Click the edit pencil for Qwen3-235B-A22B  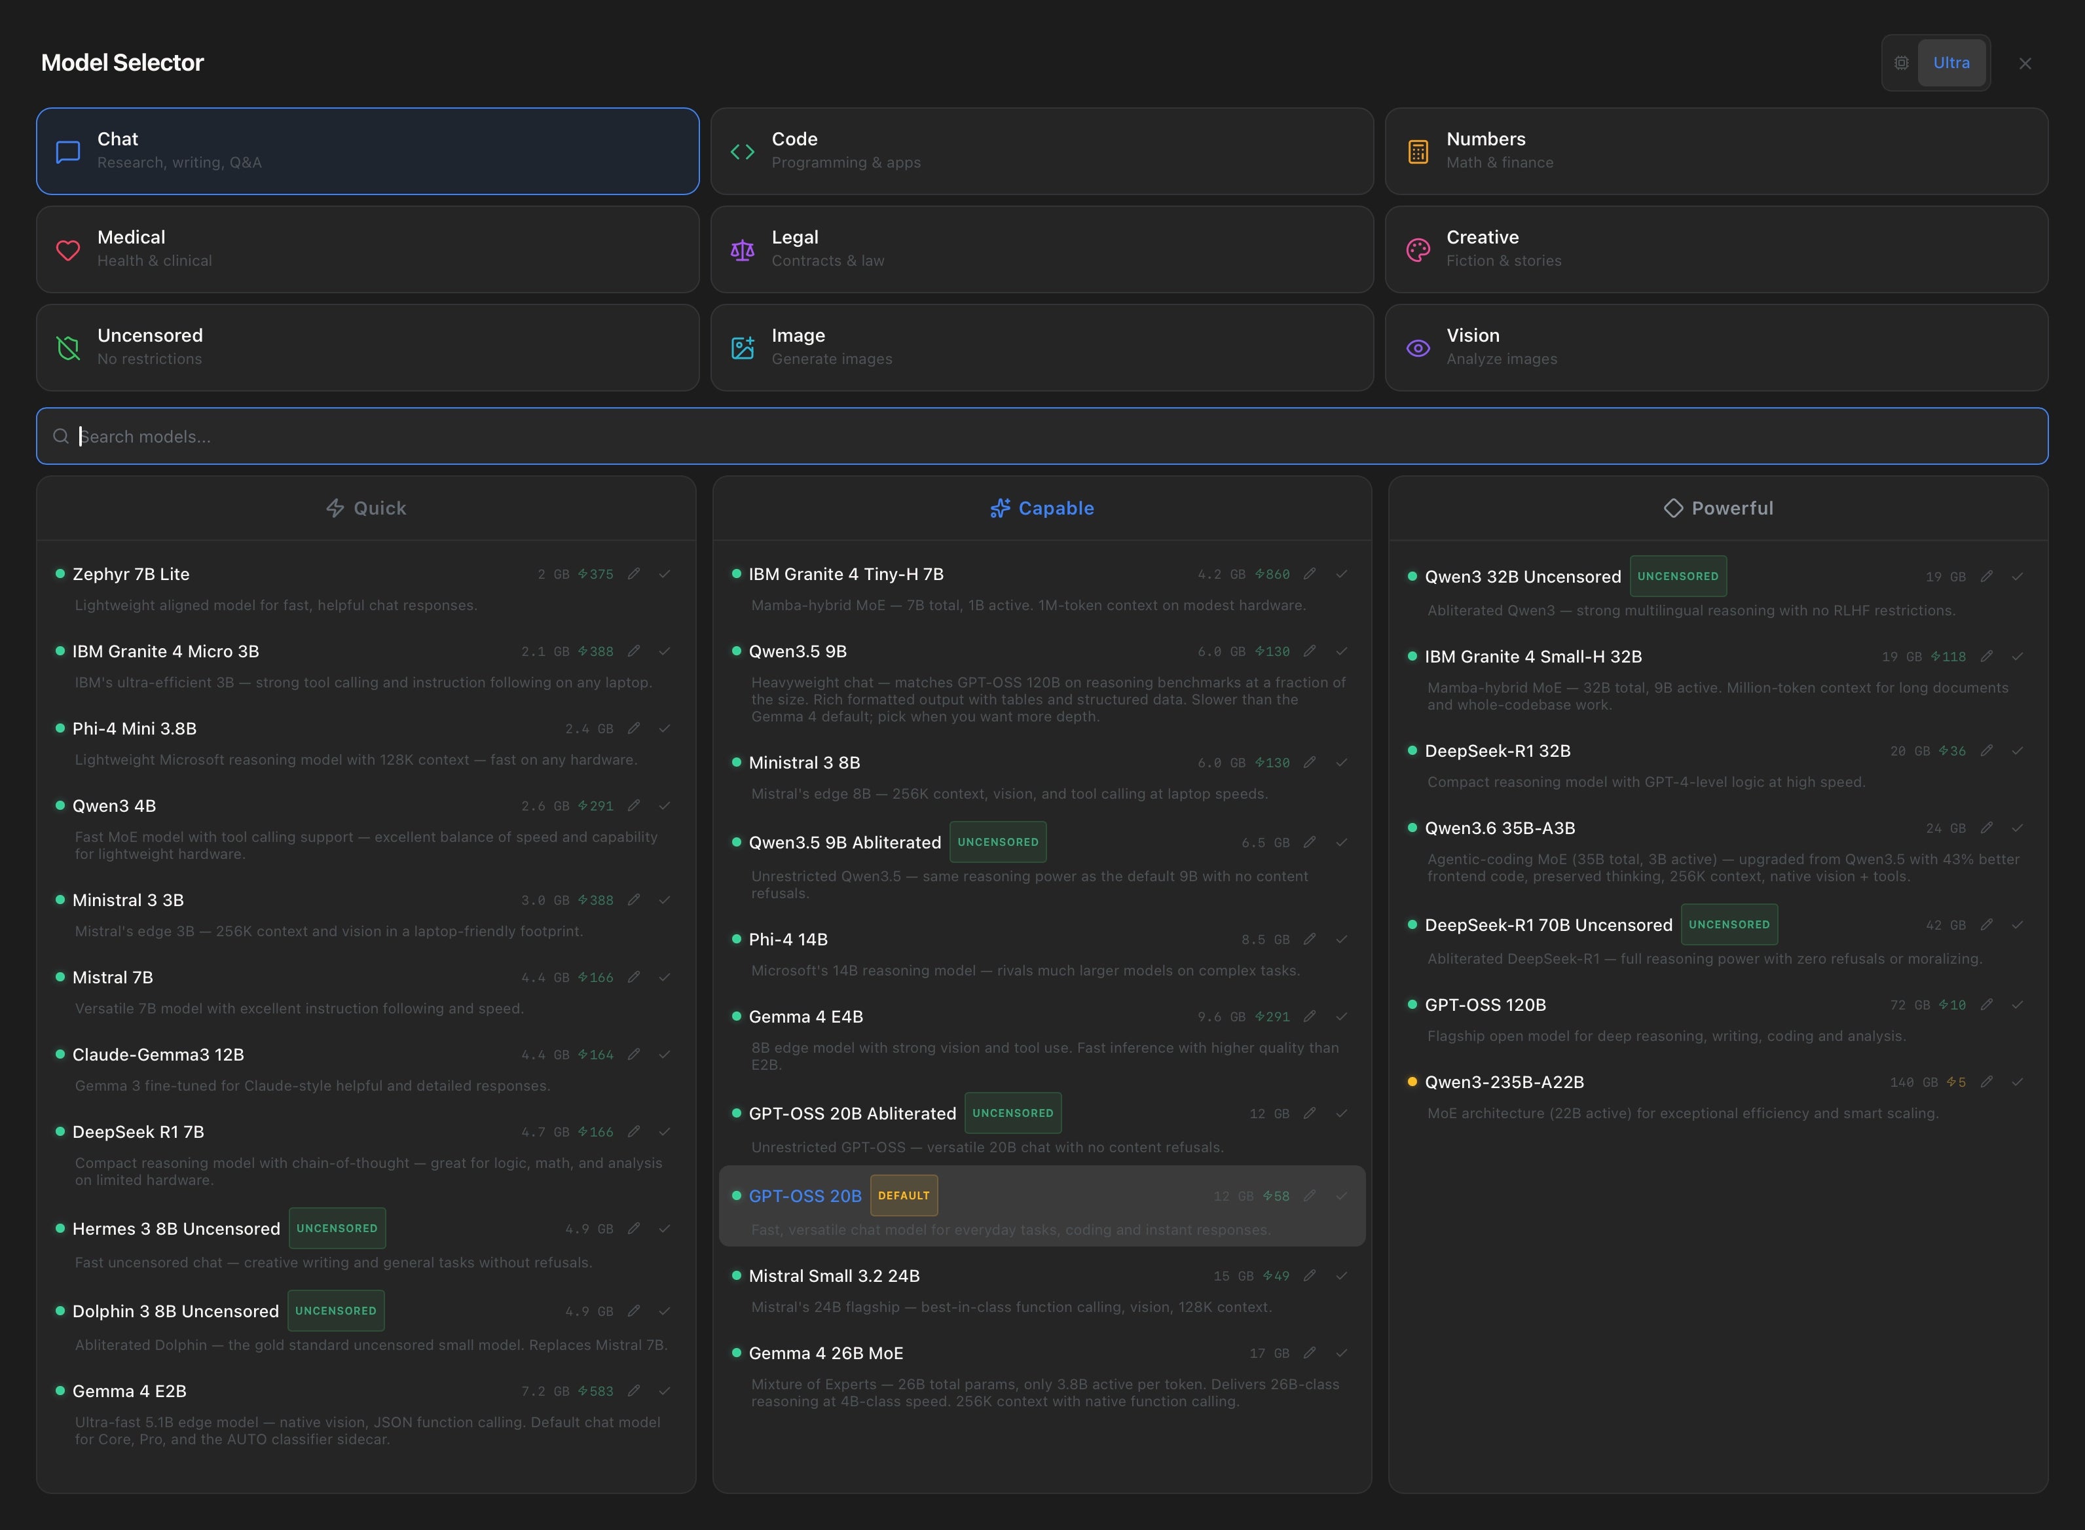1987,1082
